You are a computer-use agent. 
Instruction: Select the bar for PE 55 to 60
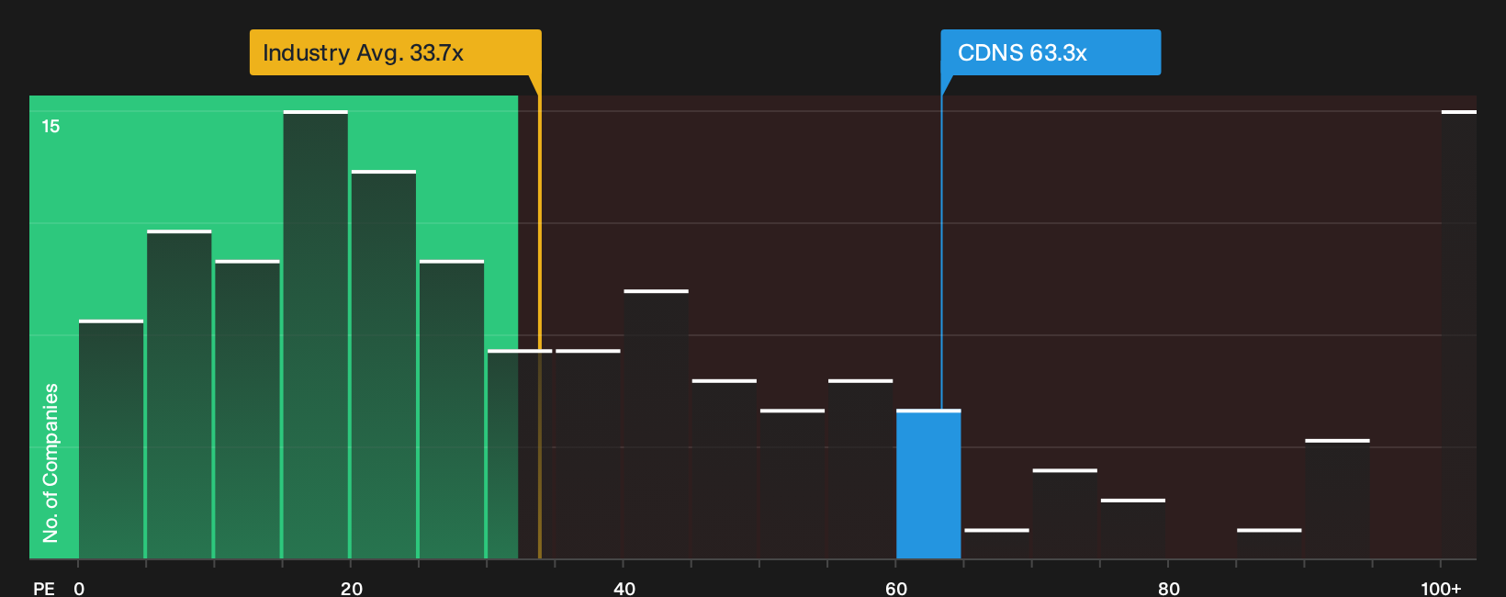coord(860,469)
